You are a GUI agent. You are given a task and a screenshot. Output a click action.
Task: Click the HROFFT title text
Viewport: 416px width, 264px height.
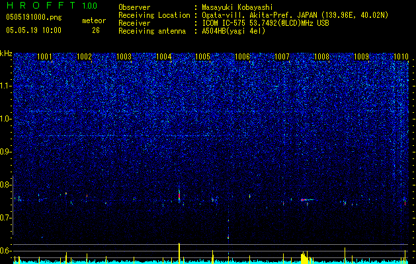(x=41, y=5)
